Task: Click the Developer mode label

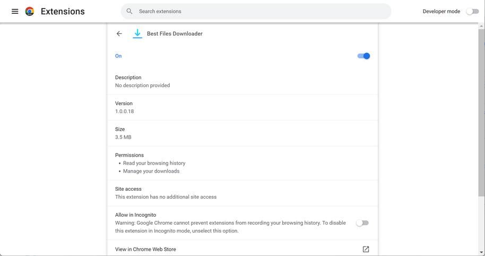Action: click(441, 11)
